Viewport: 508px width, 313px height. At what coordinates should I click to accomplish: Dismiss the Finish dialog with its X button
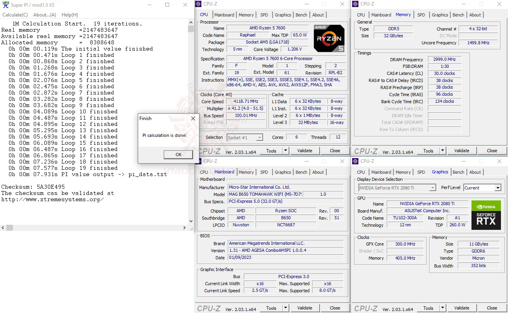pos(193,118)
